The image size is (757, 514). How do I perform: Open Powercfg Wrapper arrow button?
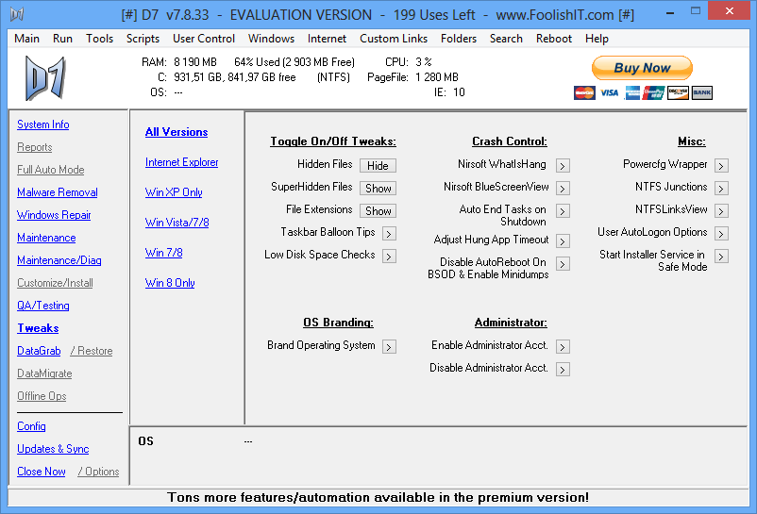[721, 165]
